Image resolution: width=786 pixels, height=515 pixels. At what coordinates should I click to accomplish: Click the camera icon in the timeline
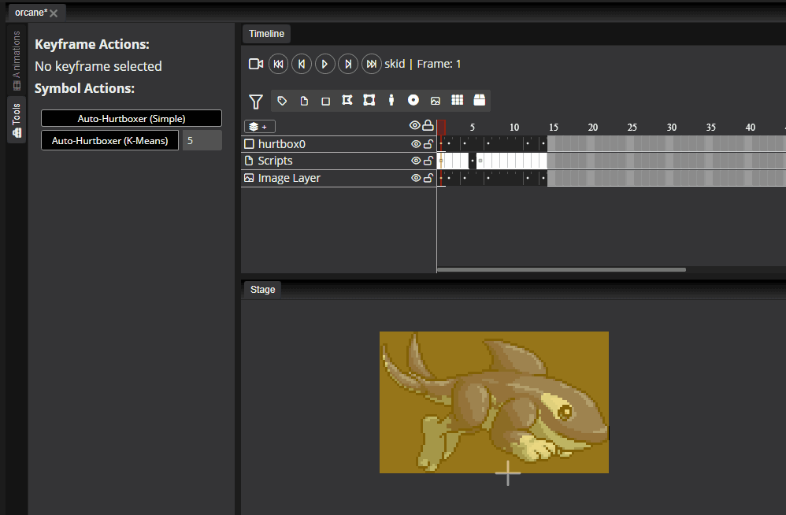pyautogui.click(x=255, y=64)
